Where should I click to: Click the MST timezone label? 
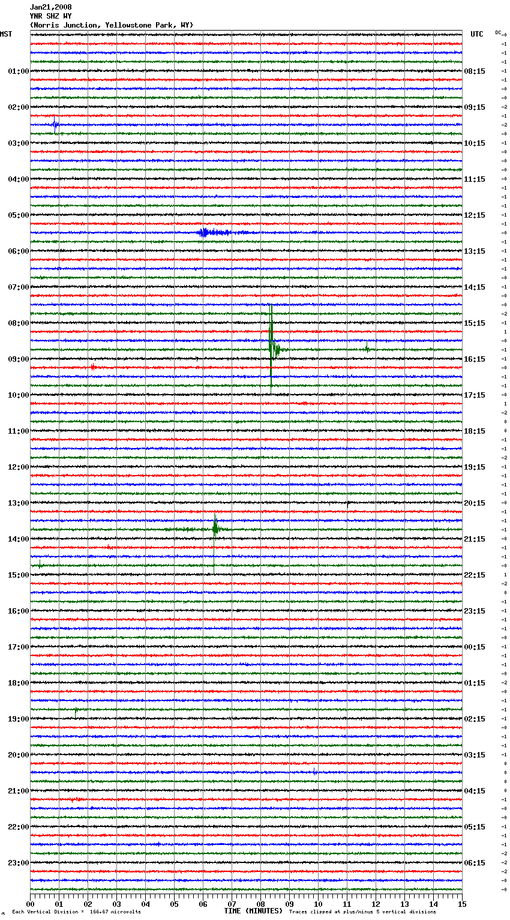(6, 34)
